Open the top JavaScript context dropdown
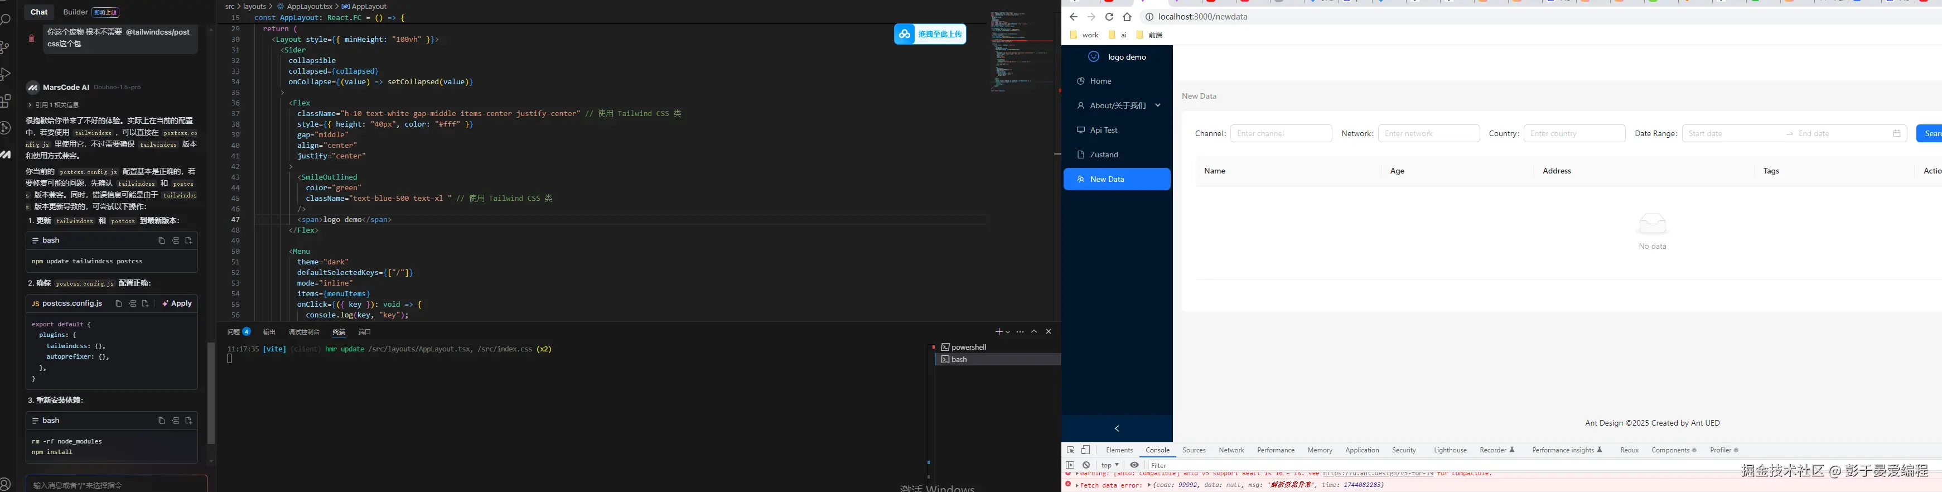Image resolution: width=1942 pixels, height=492 pixels. pos(1109,465)
